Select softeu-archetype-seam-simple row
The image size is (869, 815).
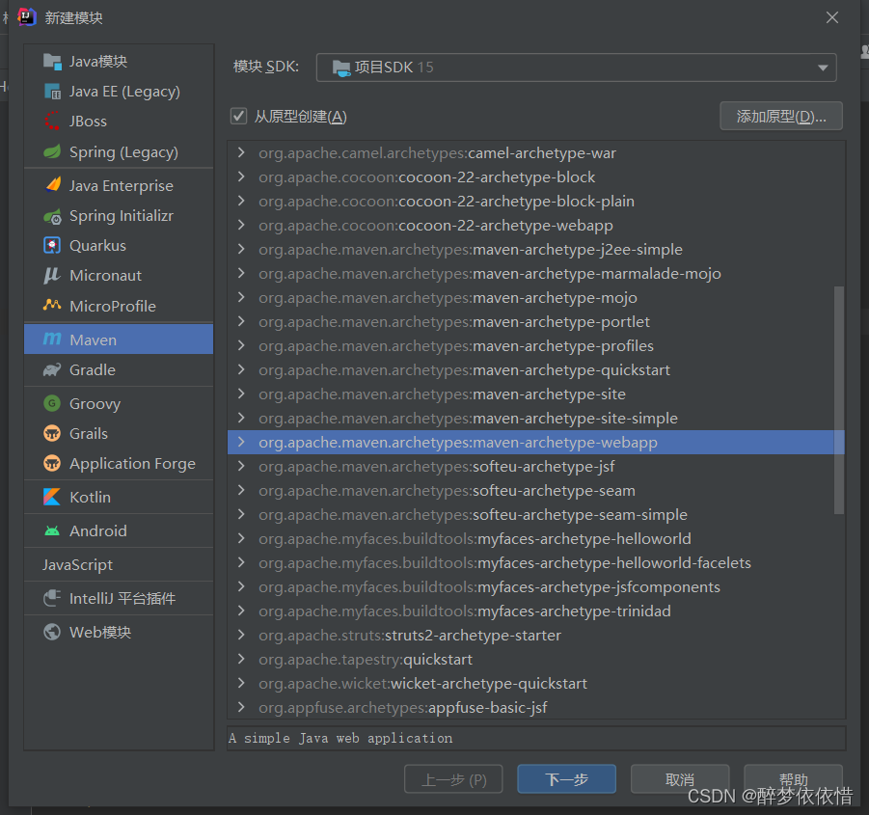pyautogui.click(x=536, y=515)
